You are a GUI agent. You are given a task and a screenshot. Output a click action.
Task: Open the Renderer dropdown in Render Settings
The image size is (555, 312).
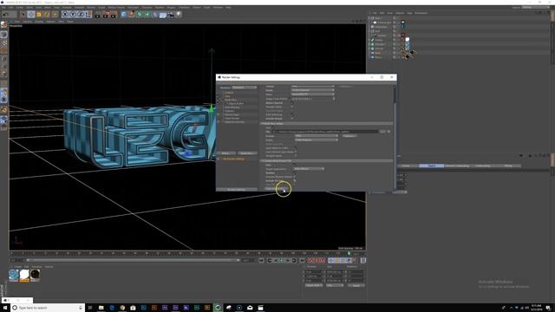pyautogui.click(x=244, y=88)
